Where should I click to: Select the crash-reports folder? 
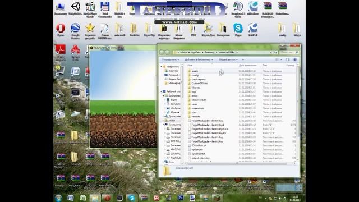(198, 79)
